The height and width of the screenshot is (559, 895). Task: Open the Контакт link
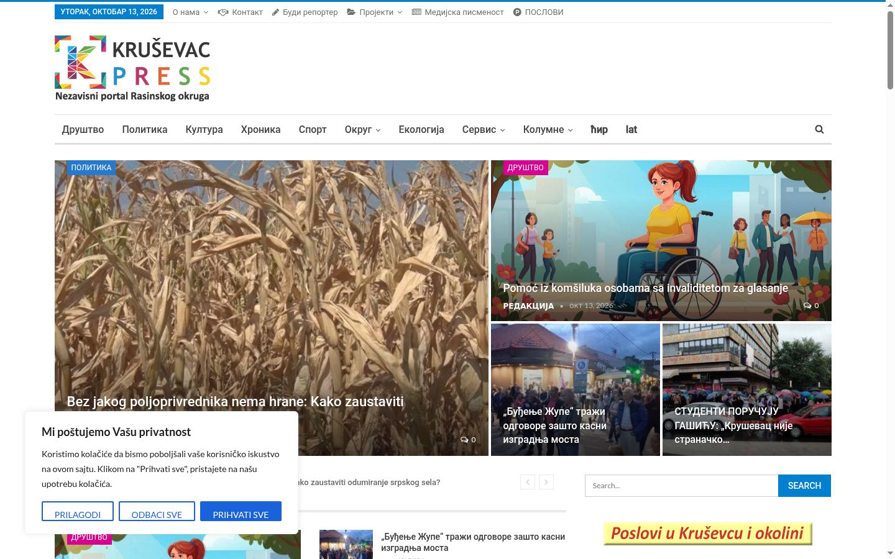[241, 12]
